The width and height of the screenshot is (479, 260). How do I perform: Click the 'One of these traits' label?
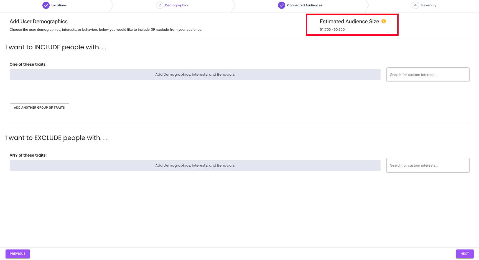coord(27,64)
